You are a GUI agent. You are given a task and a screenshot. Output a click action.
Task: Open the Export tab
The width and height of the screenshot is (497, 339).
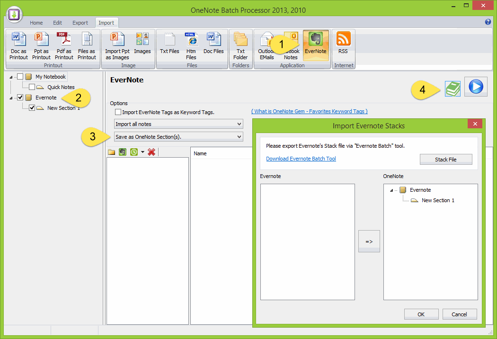point(80,23)
